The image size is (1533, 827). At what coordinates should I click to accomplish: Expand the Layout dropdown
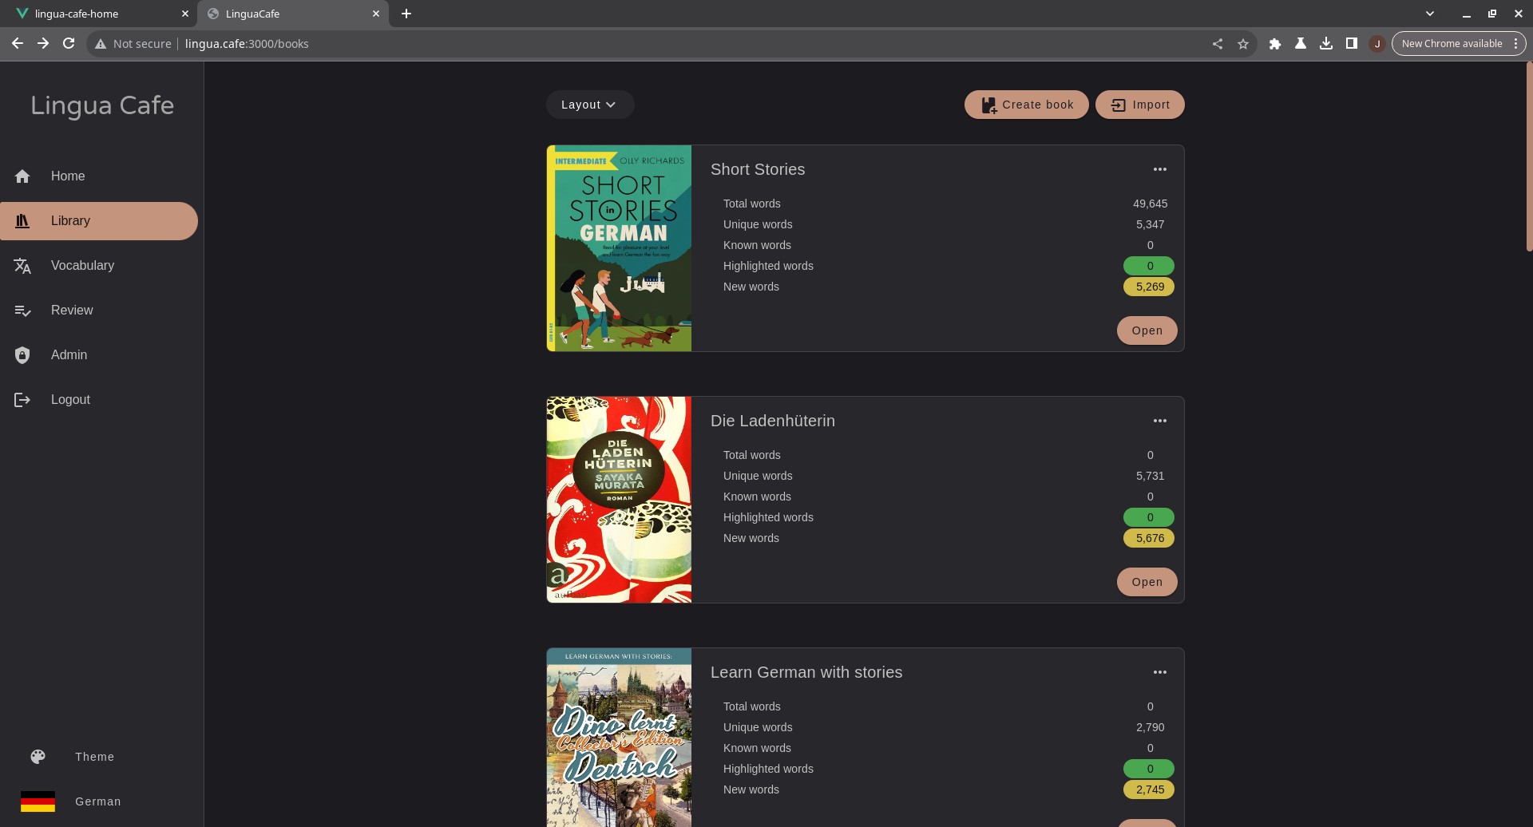[589, 105]
